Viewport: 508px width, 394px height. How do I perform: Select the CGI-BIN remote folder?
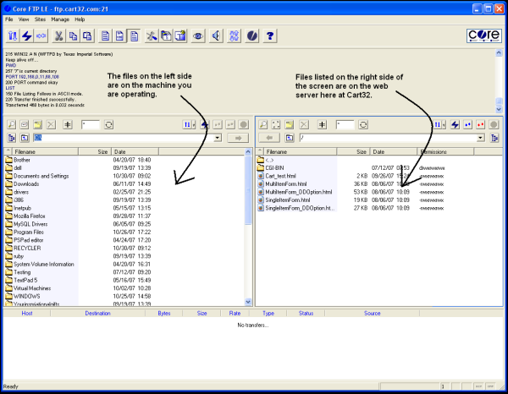click(274, 168)
